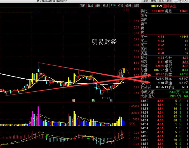Viewport: 189px width, 148px height.
Task: Click the X10 volume scale indicator
Action: tap(131, 125)
